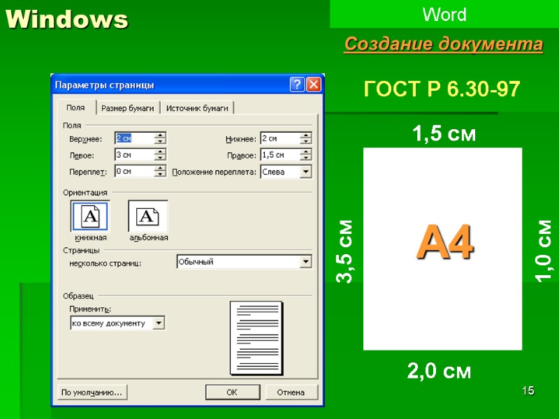Click the Переплет gutter input field

[135, 171]
